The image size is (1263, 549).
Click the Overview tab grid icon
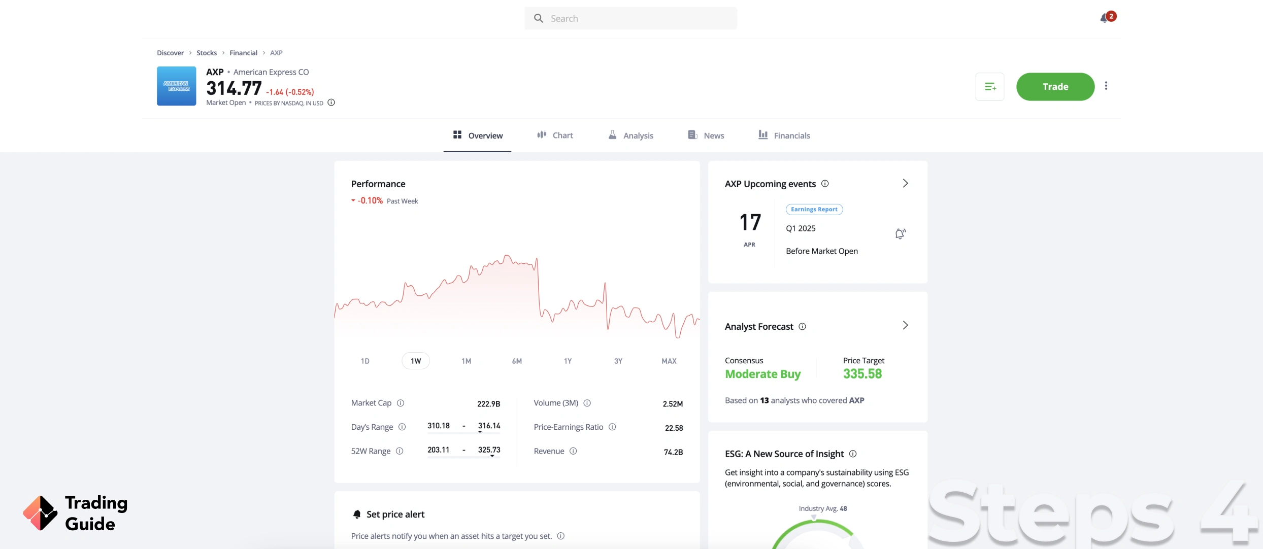tap(457, 134)
